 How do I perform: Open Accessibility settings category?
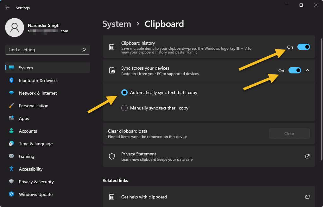tap(47, 169)
